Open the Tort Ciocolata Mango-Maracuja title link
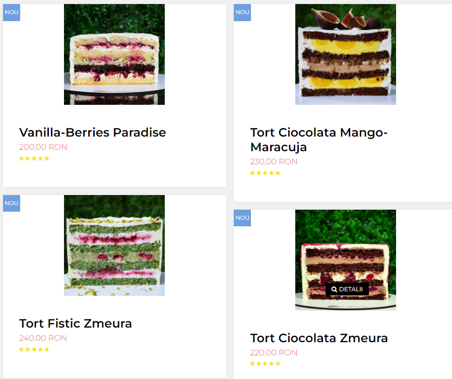 click(319, 140)
